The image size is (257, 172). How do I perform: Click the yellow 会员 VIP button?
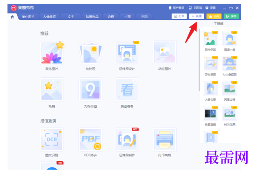(x=214, y=16)
